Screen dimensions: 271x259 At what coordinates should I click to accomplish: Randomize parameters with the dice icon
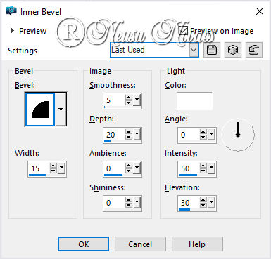point(232,50)
